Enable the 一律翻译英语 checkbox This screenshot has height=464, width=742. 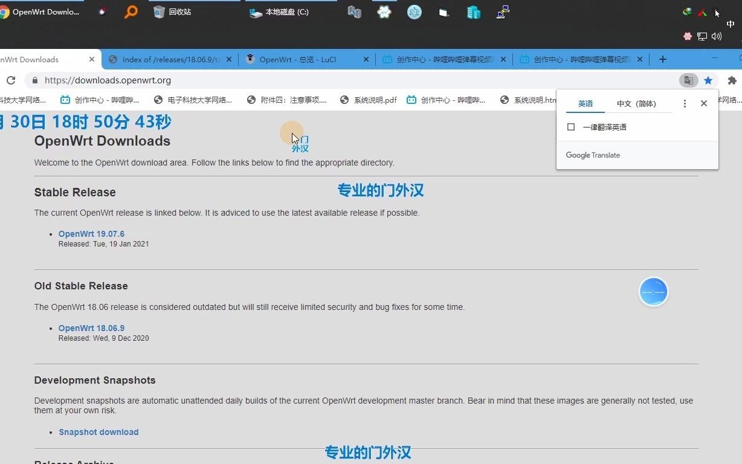(571, 127)
